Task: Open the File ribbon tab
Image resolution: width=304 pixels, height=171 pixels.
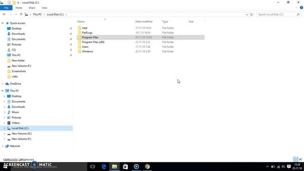Action: 6,8
